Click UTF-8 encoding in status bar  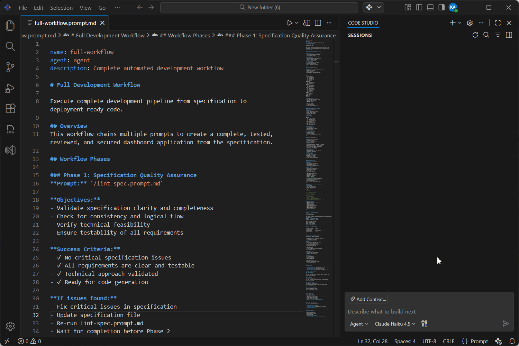coord(429,341)
